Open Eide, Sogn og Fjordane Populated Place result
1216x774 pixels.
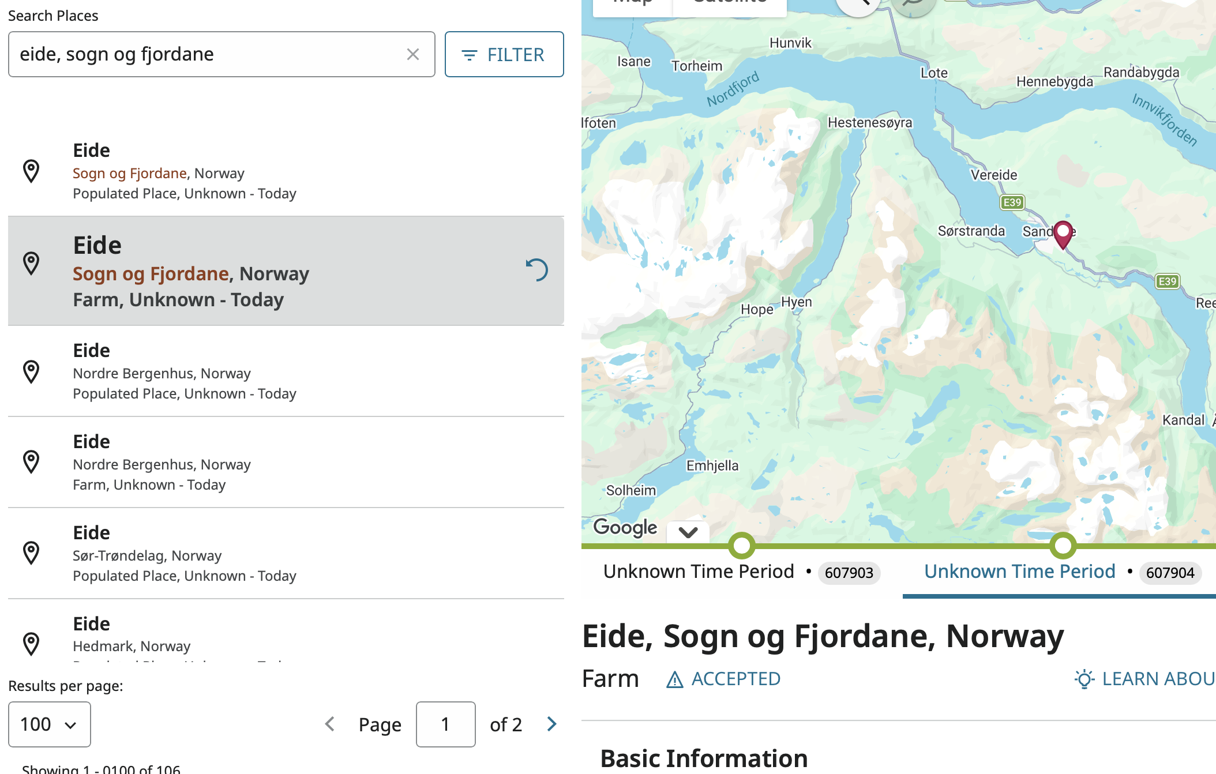pos(286,171)
